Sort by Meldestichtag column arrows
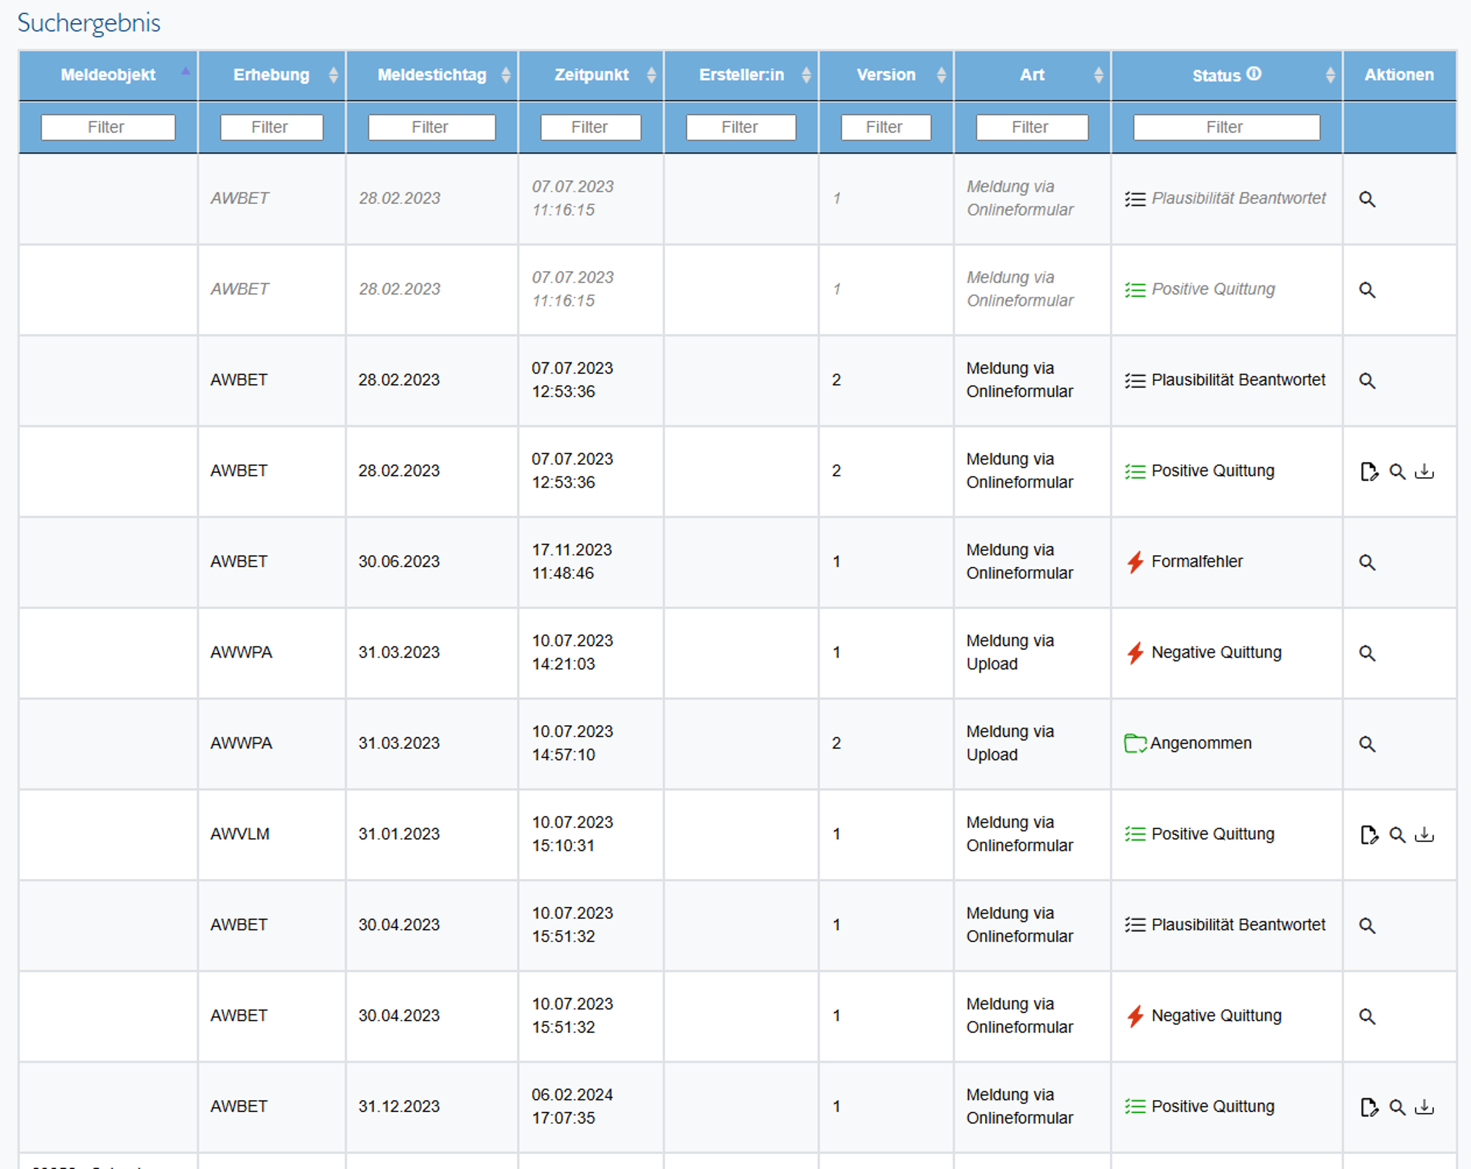 click(505, 75)
